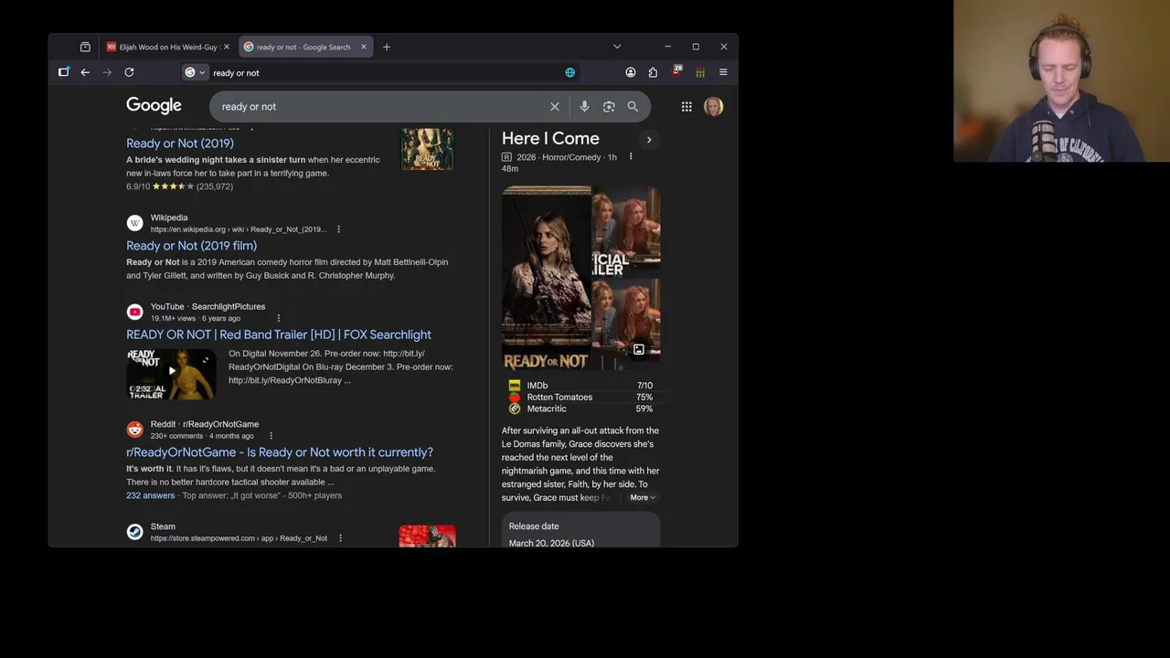Clear the Google search query

[555, 106]
